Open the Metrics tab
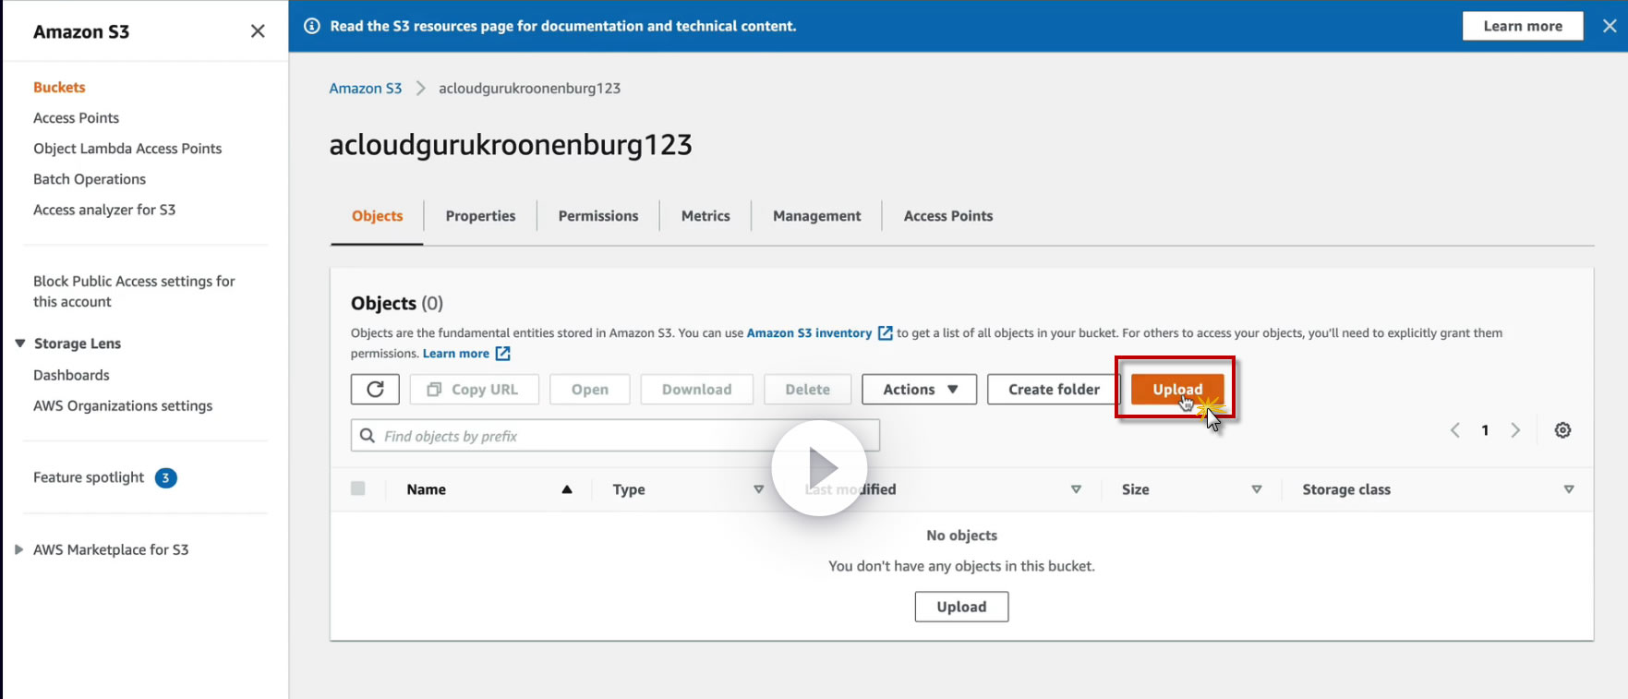Viewport: 1628px width, 699px height. tap(705, 216)
